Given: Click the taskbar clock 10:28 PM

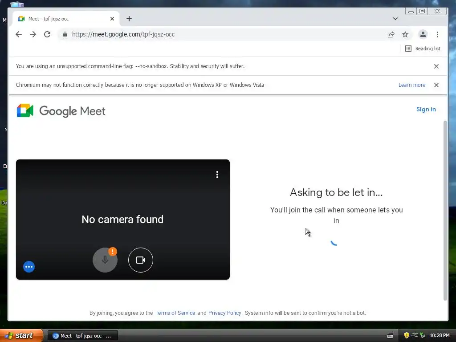Looking at the screenshot, I should click(440, 336).
